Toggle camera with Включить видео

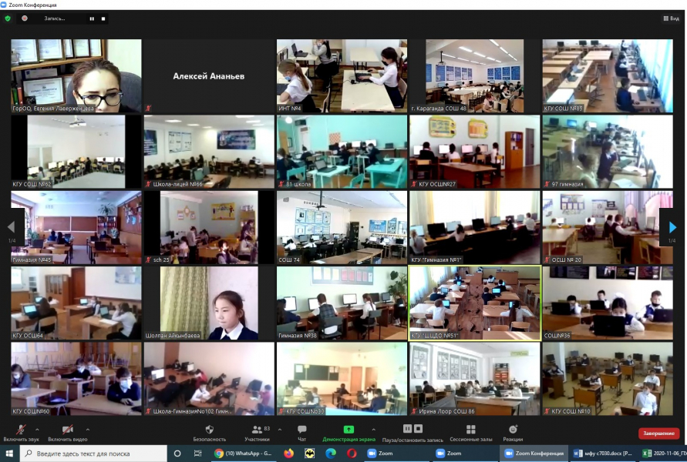[67, 433]
